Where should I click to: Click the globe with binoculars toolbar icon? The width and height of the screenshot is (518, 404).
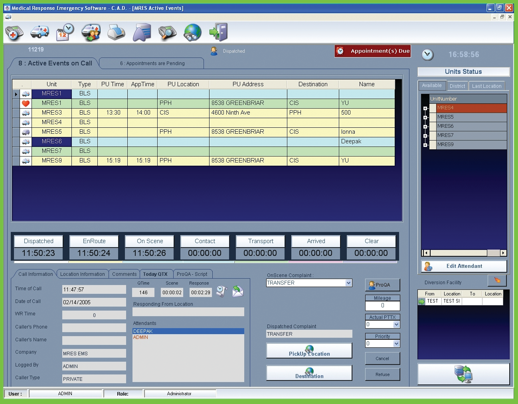(x=193, y=32)
